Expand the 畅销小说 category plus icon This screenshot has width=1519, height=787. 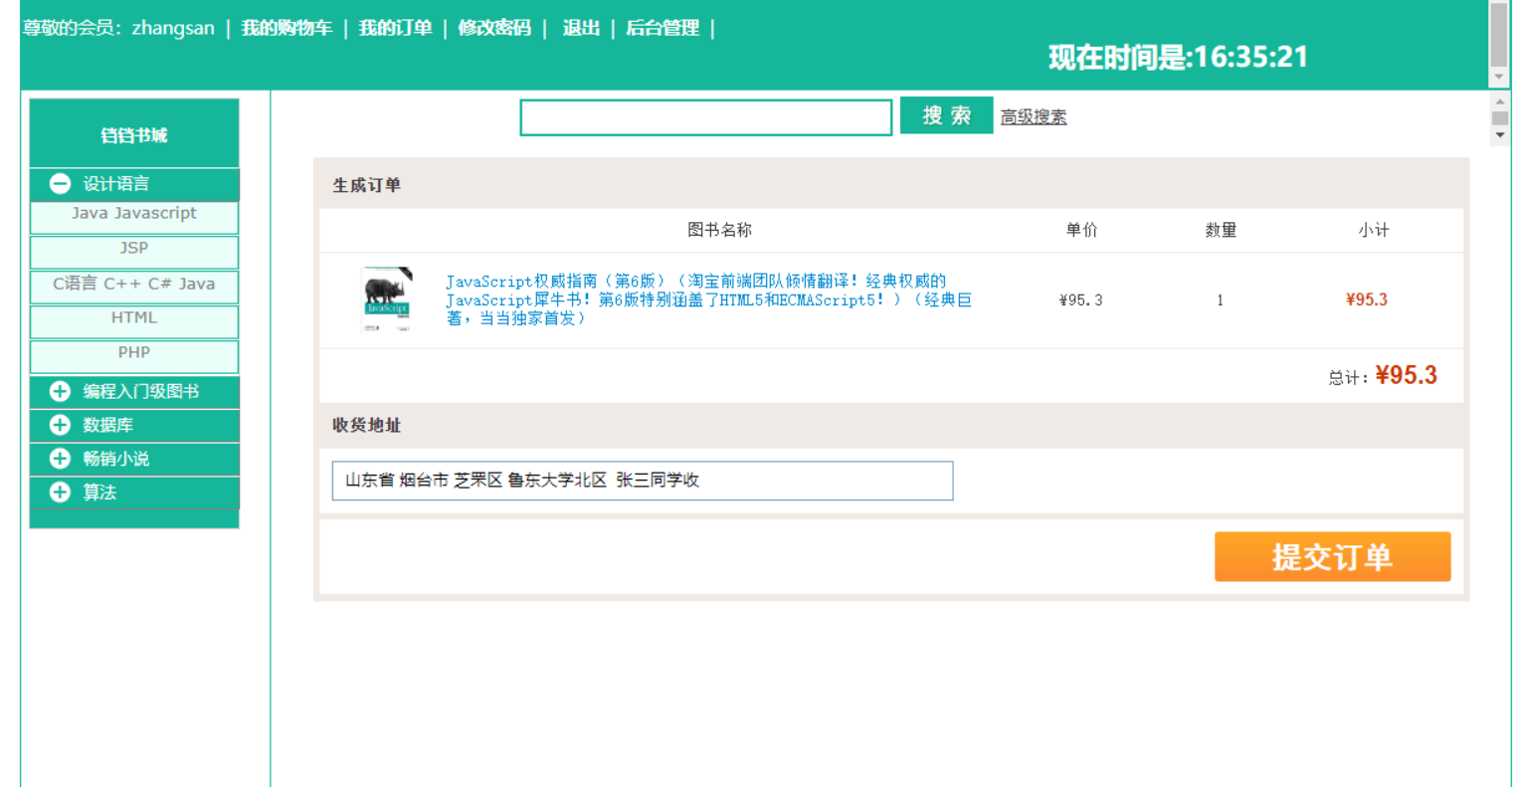point(59,460)
